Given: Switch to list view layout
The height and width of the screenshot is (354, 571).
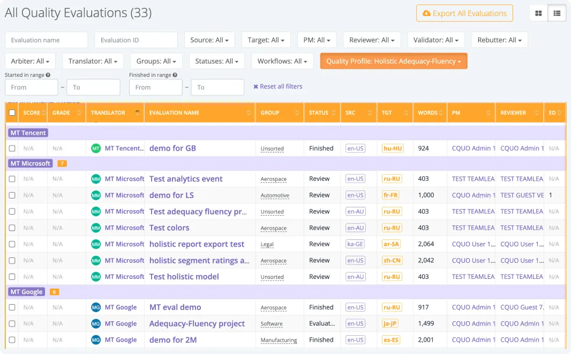Looking at the screenshot, I should point(557,13).
